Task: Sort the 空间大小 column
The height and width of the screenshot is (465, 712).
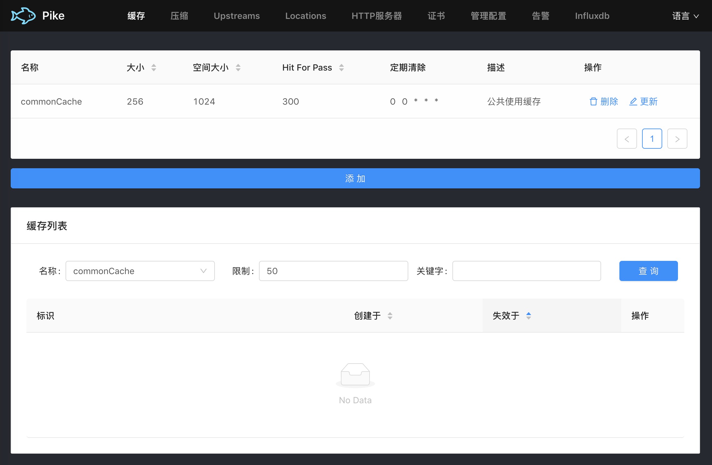Action: (x=238, y=67)
